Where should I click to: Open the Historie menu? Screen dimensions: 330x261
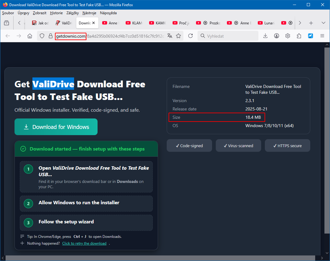[x=56, y=13]
